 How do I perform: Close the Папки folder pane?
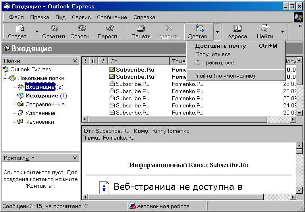pos(75,61)
